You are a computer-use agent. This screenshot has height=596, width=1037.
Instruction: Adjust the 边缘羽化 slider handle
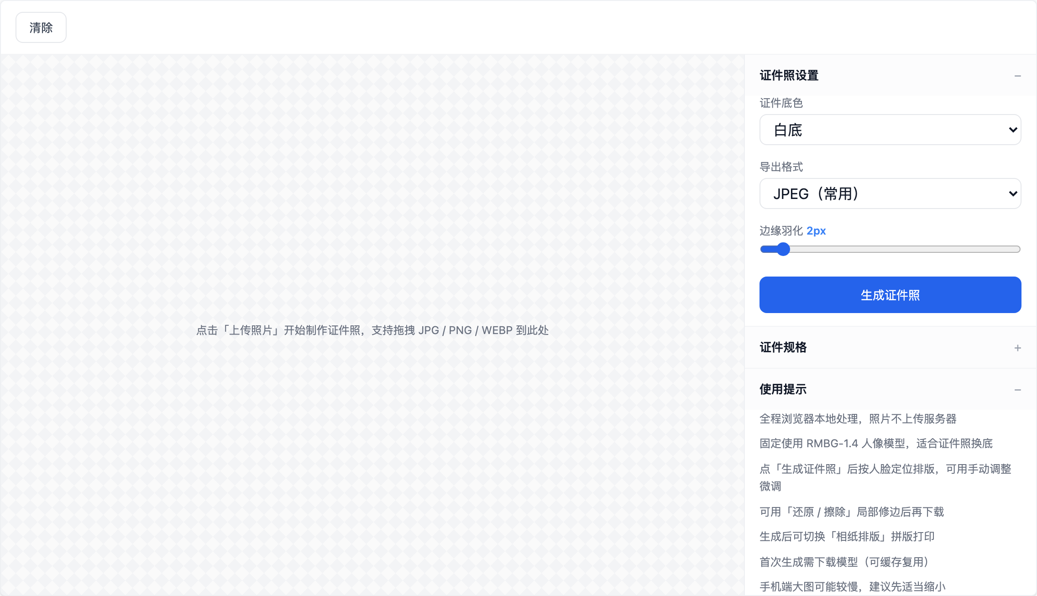783,249
